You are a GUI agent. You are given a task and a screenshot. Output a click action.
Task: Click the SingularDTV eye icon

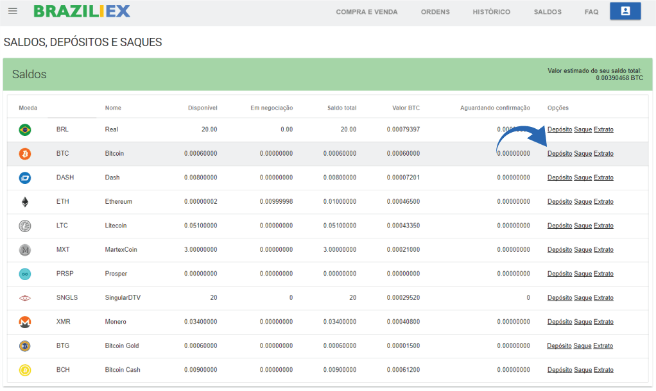pos(25,298)
